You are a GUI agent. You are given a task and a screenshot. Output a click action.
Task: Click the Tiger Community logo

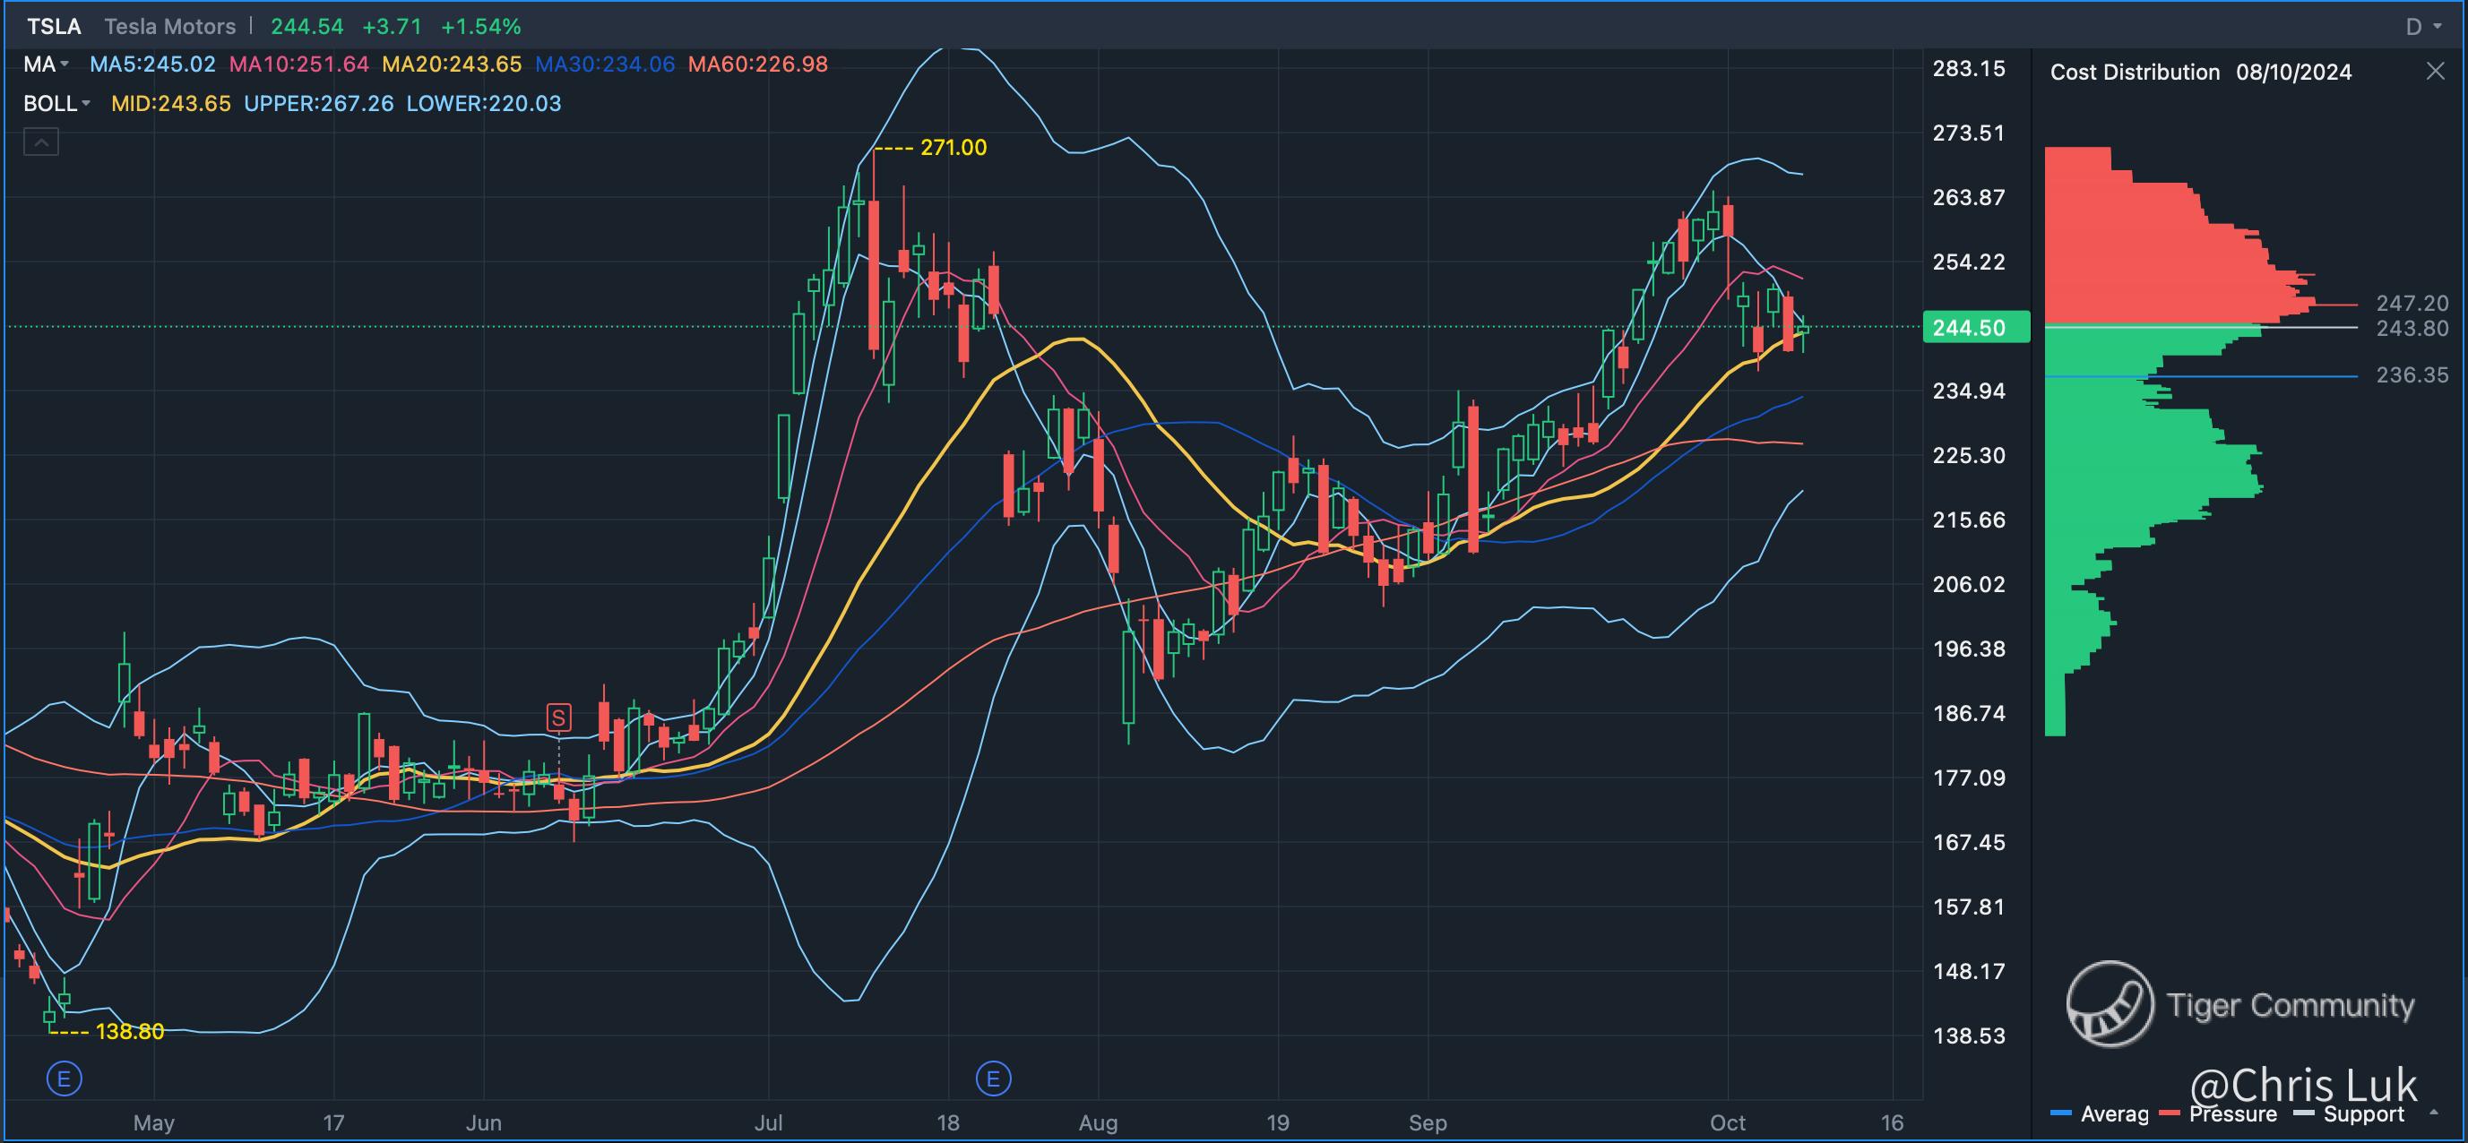coord(2110,1004)
